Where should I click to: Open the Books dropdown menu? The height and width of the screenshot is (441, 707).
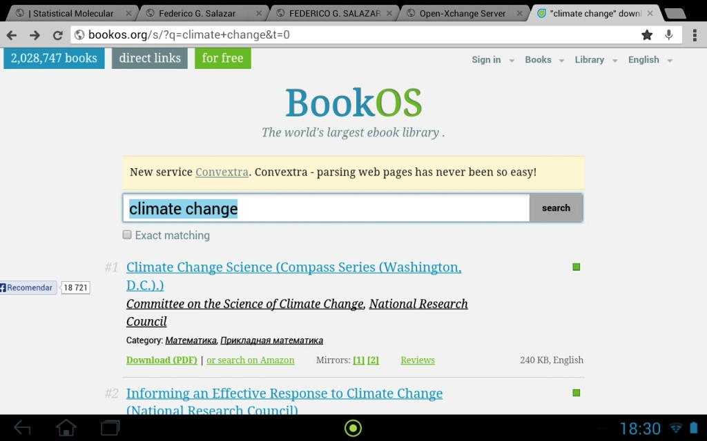(544, 60)
